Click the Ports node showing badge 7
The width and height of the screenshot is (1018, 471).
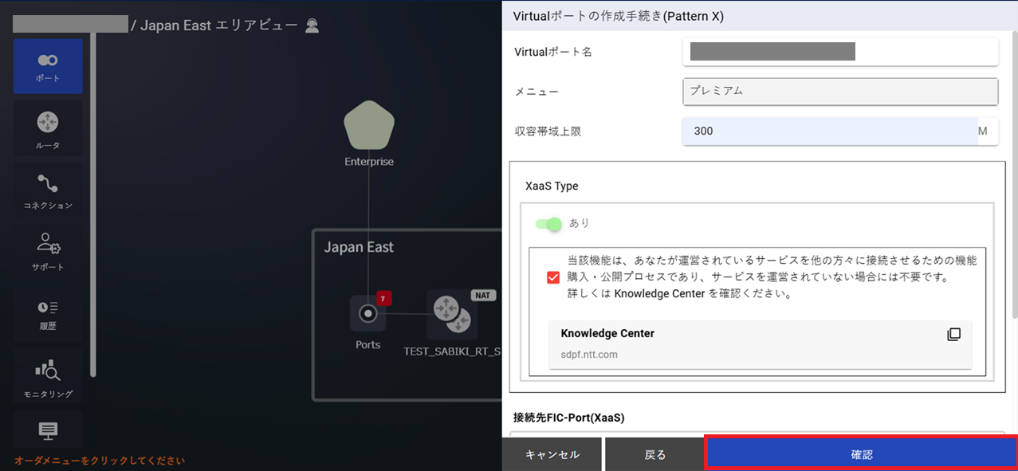[368, 314]
